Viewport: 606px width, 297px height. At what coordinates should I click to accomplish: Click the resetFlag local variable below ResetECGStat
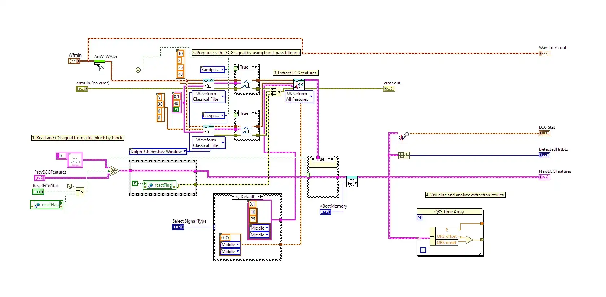tap(47, 205)
